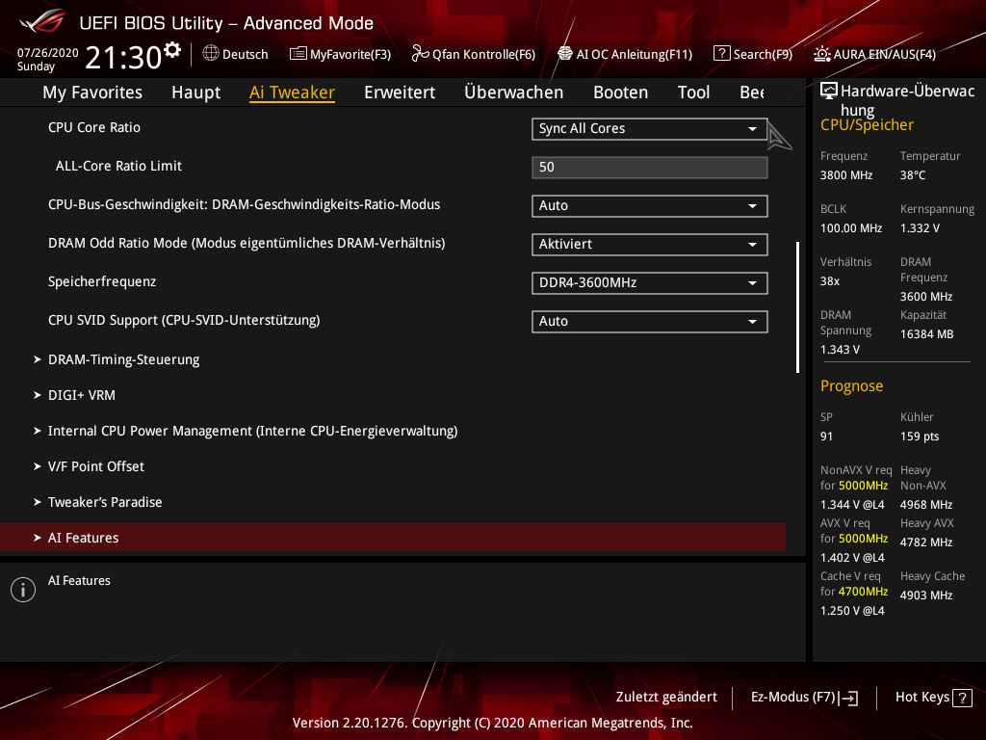Viewport: 986px width, 740px height.
Task: Open Search(F9)
Action: pos(753,54)
